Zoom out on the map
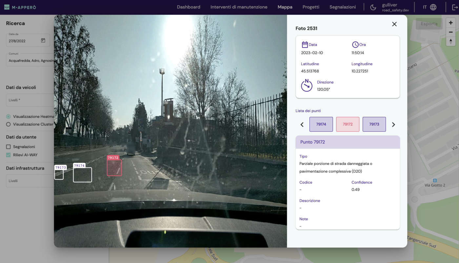This screenshot has height=263, width=459. coord(451,32)
